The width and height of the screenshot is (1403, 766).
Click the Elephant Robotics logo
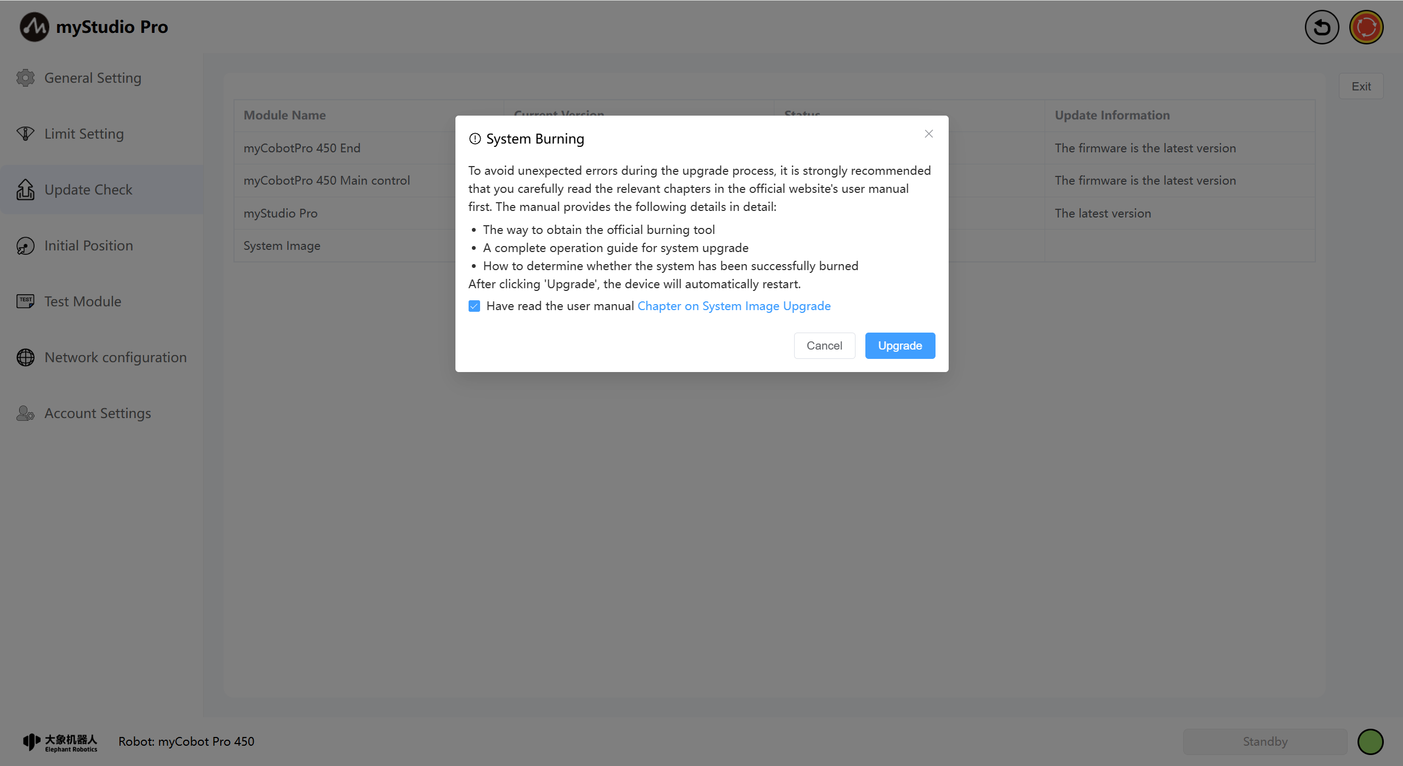click(x=60, y=742)
